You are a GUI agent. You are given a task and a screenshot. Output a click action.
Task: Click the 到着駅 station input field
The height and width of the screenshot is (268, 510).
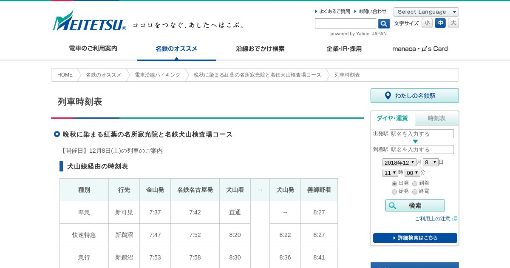click(422, 149)
